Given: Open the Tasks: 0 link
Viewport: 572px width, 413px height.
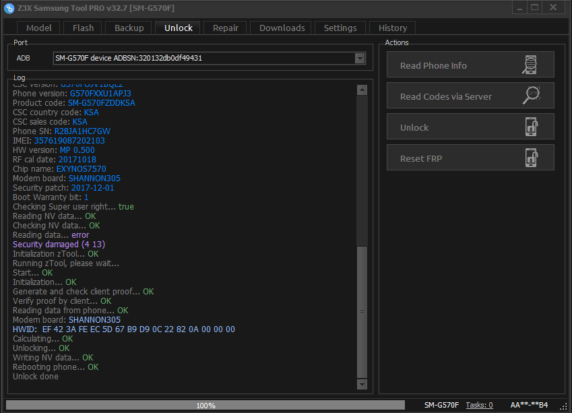Looking at the screenshot, I should pyautogui.click(x=479, y=405).
